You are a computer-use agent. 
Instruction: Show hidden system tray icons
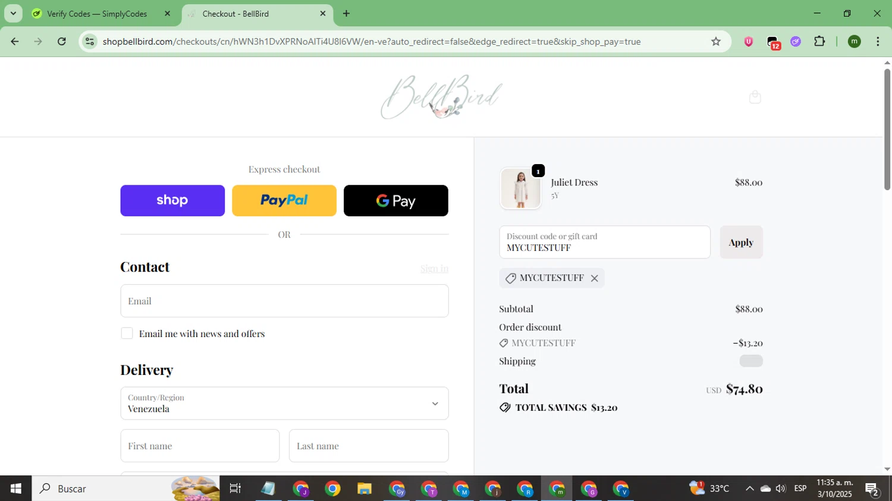[749, 489]
